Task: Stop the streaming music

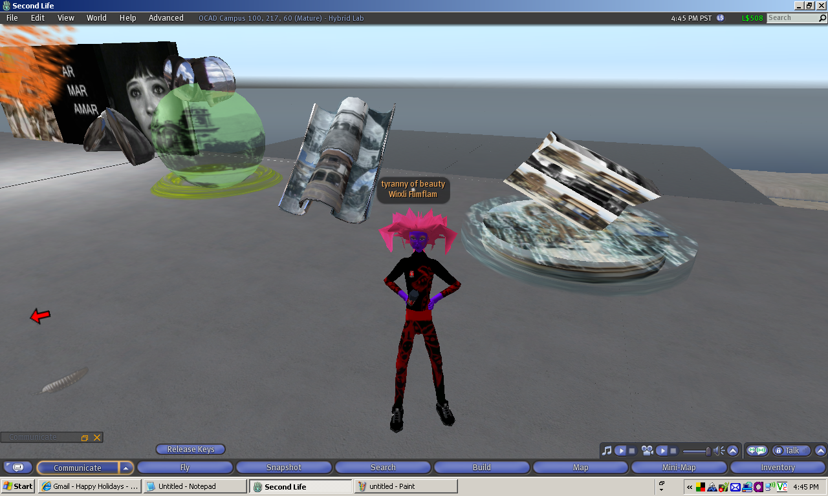Action: 632,451
